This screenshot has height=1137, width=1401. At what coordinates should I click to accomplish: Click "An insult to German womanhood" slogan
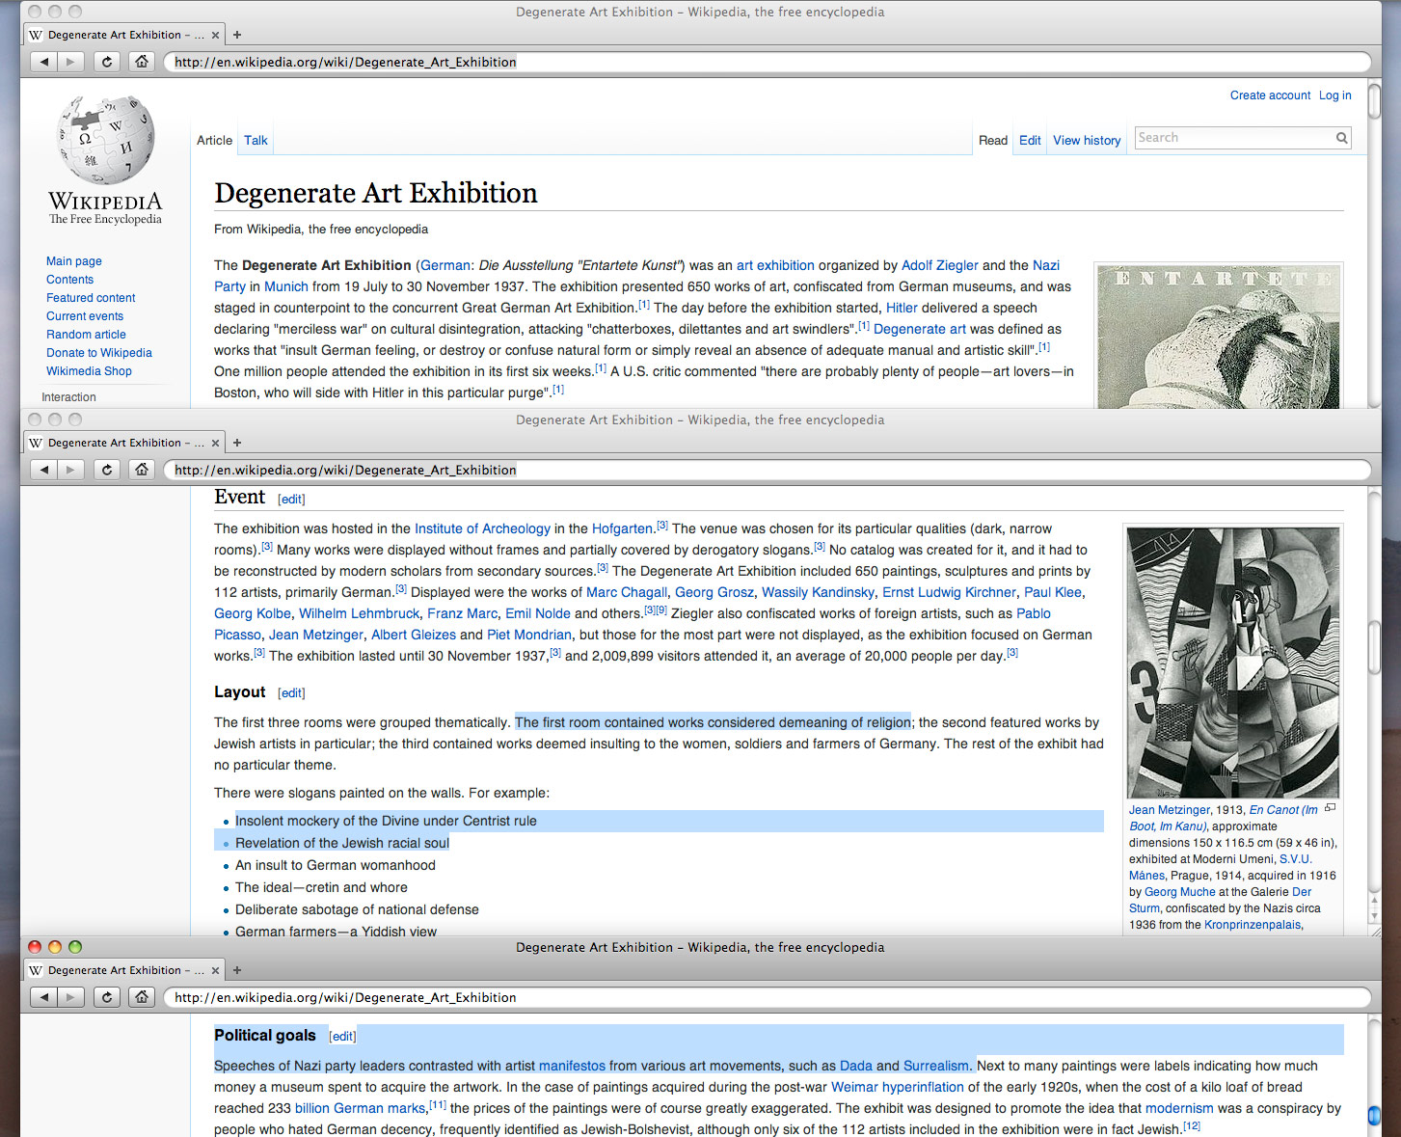336,865
